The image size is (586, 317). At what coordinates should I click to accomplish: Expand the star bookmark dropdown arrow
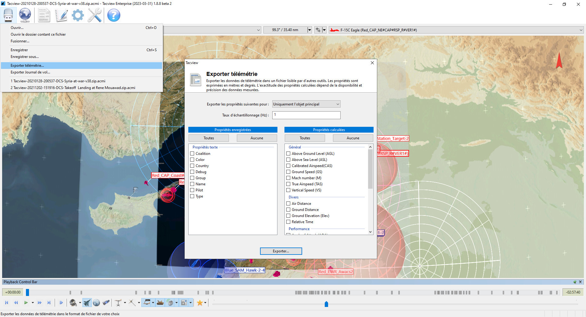point(205,303)
